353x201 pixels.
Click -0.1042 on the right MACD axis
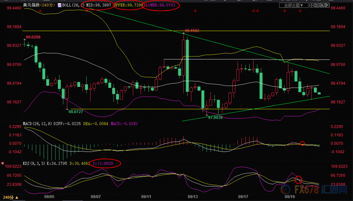pyautogui.click(x=337, y=152)
